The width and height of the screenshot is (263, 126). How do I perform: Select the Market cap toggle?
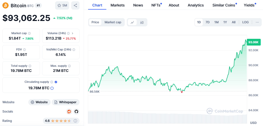113,22
